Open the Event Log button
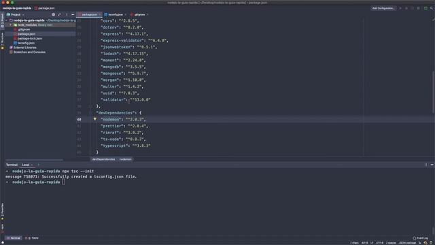 (x=420, y=238)
